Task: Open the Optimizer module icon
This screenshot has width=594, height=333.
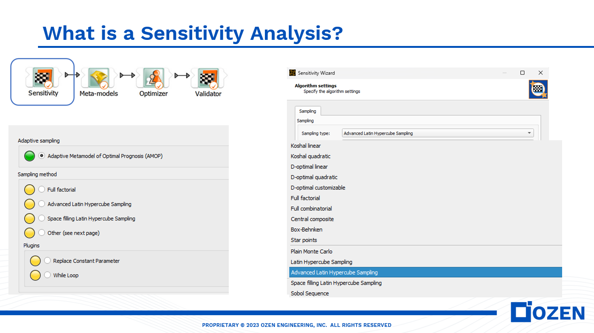Action: [x=153, y=77]
